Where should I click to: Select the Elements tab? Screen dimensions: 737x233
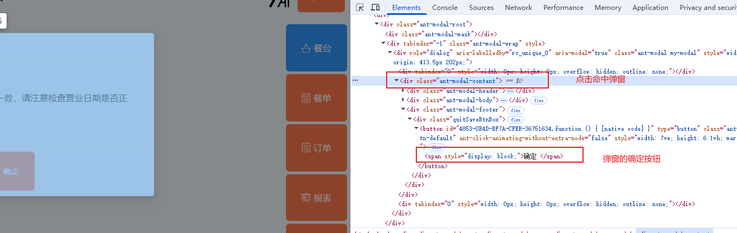click(406, 7)
